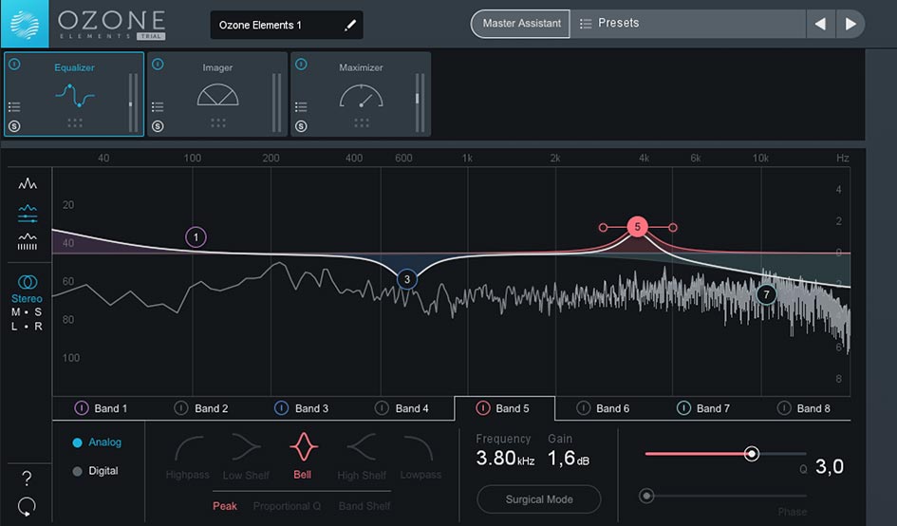
Task: Select EQ node 5 on graph
Action: [637, 227]
